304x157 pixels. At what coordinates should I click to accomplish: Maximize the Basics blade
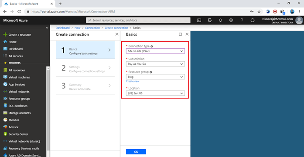(180, 34)
